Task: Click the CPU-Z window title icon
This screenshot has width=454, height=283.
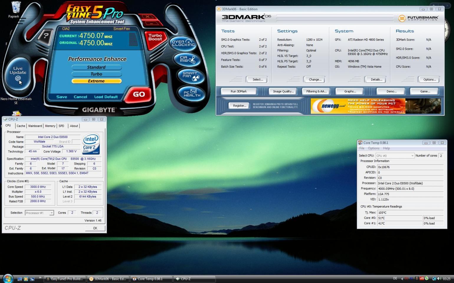Action: tap(5, 119)
